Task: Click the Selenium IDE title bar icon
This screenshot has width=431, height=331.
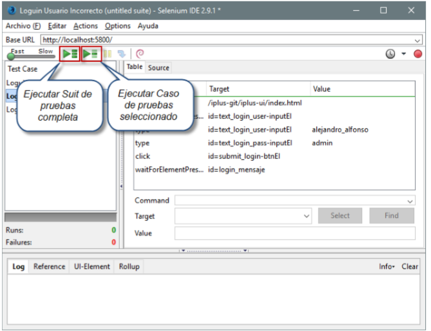Action: (12, 10)
